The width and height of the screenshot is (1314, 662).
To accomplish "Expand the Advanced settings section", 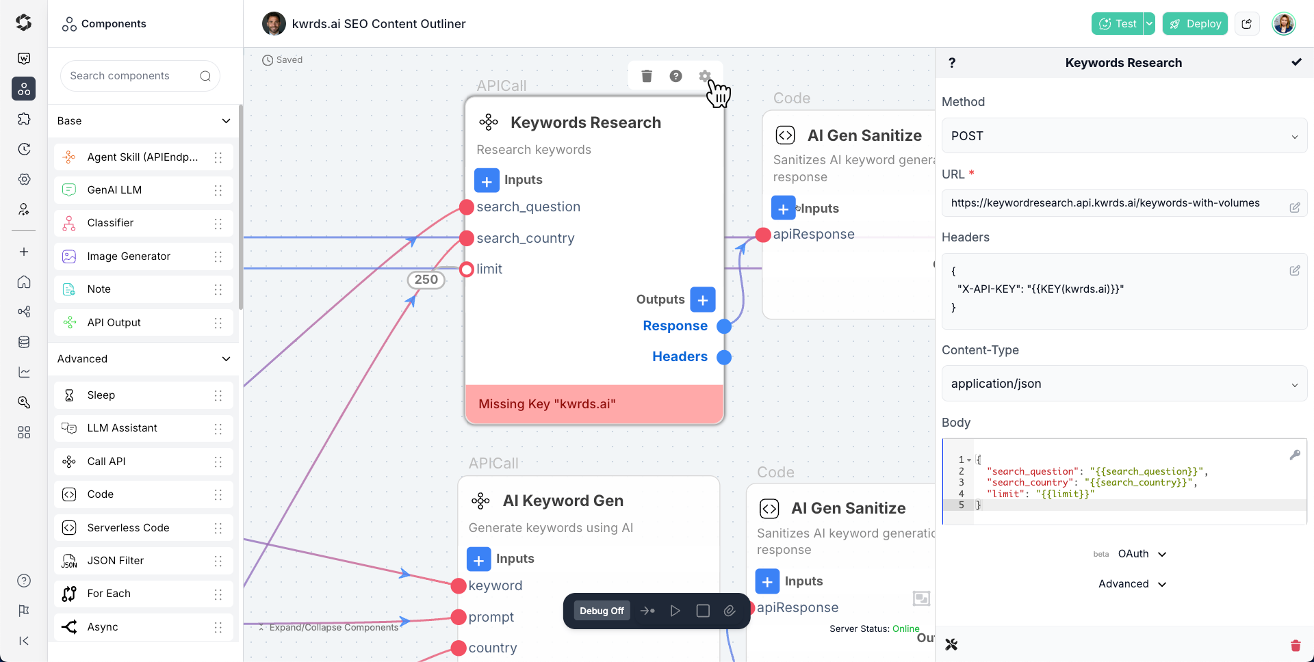I will (x=1133, y=584).
